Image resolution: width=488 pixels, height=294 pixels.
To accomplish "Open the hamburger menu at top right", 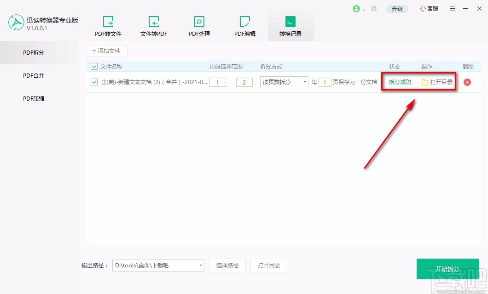I will click(x=453, y=8).
